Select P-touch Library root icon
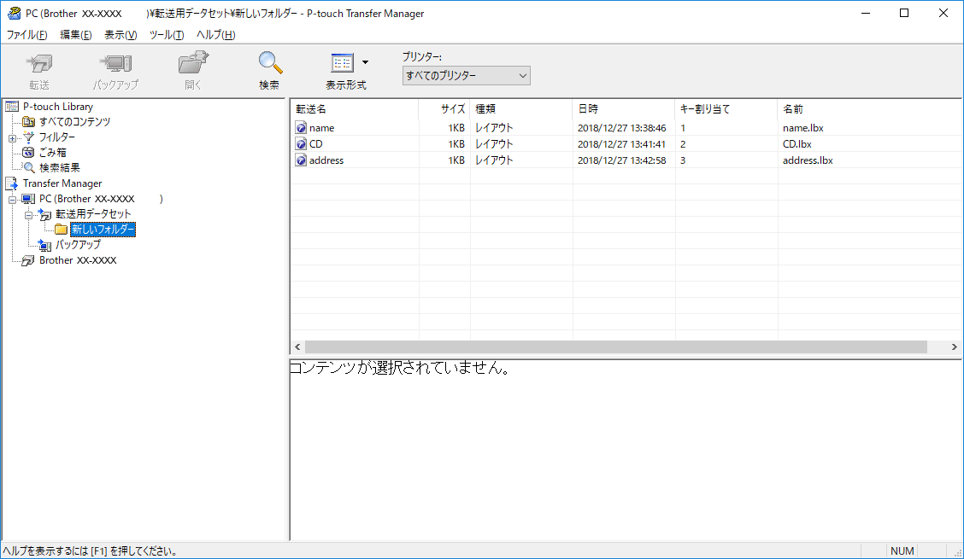Image resolution: width=964 pixels, height=559 pixels. tap(12, 107)
